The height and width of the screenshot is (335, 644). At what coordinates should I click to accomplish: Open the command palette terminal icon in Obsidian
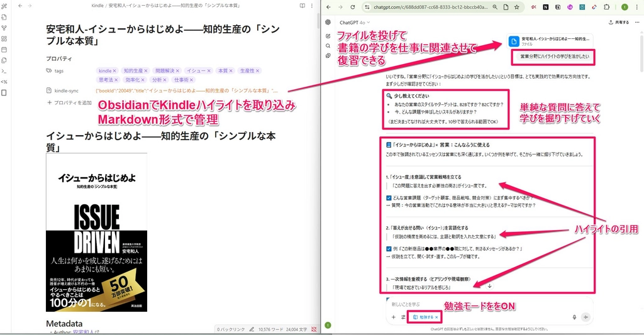coord(4,71)
